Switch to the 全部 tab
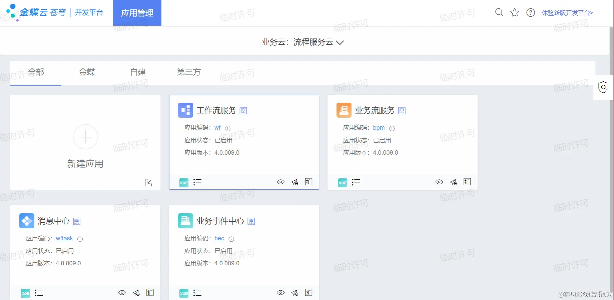This screenshot has height=300, width=614. pos(36,72)
